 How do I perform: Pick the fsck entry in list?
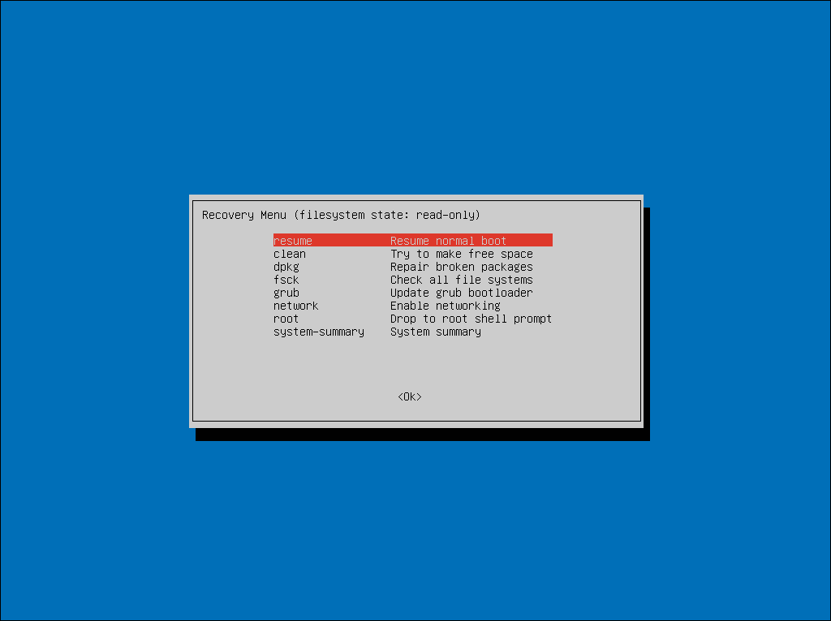pos(286,280)
